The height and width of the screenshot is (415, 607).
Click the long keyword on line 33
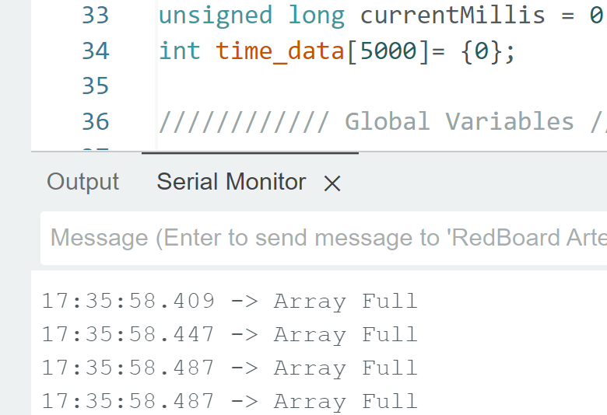point(316,17)
